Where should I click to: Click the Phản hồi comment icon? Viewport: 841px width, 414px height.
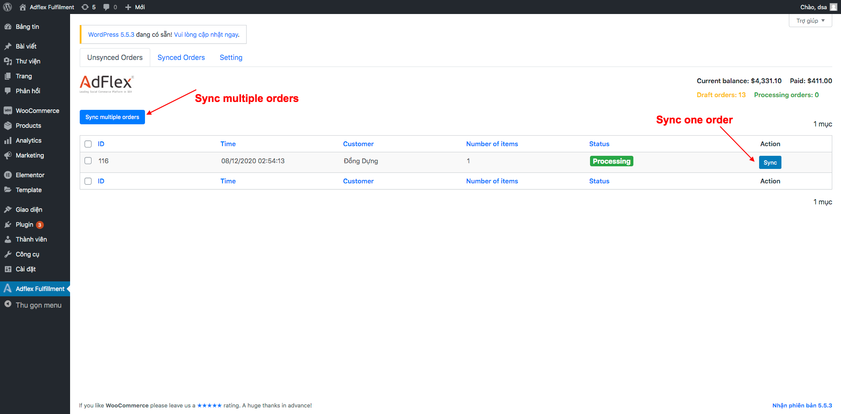pyautogui.click(x=8, y=91)
